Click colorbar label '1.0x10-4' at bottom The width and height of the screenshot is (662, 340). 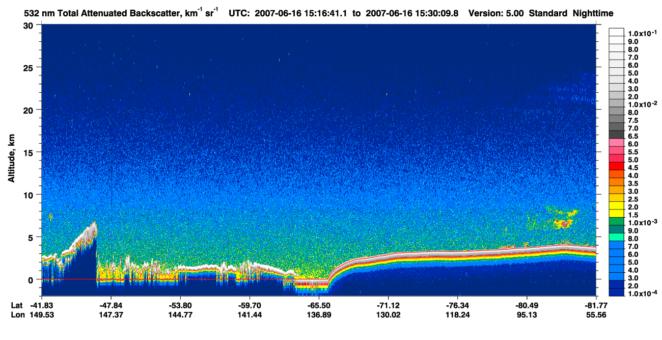click(642, 294)
